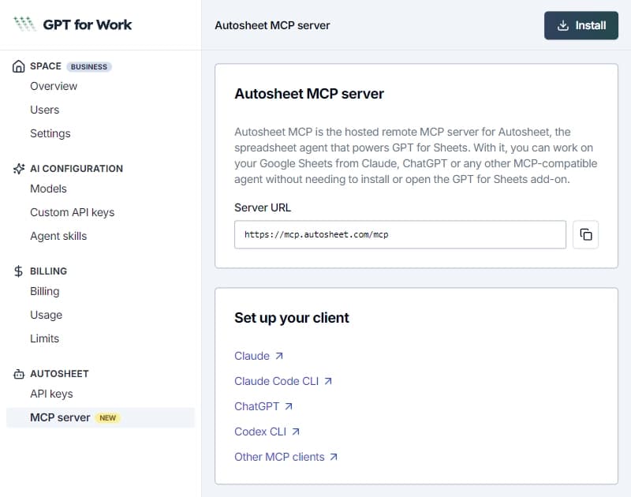Click the Autosheet robot icon
Image resolution: width=631 pixels, height=497 pixels.
(18, 374)
